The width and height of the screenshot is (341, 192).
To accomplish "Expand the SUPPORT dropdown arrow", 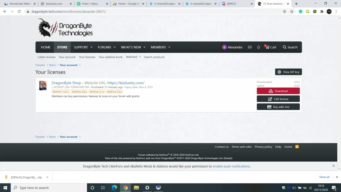I will [x=91, y=47].
